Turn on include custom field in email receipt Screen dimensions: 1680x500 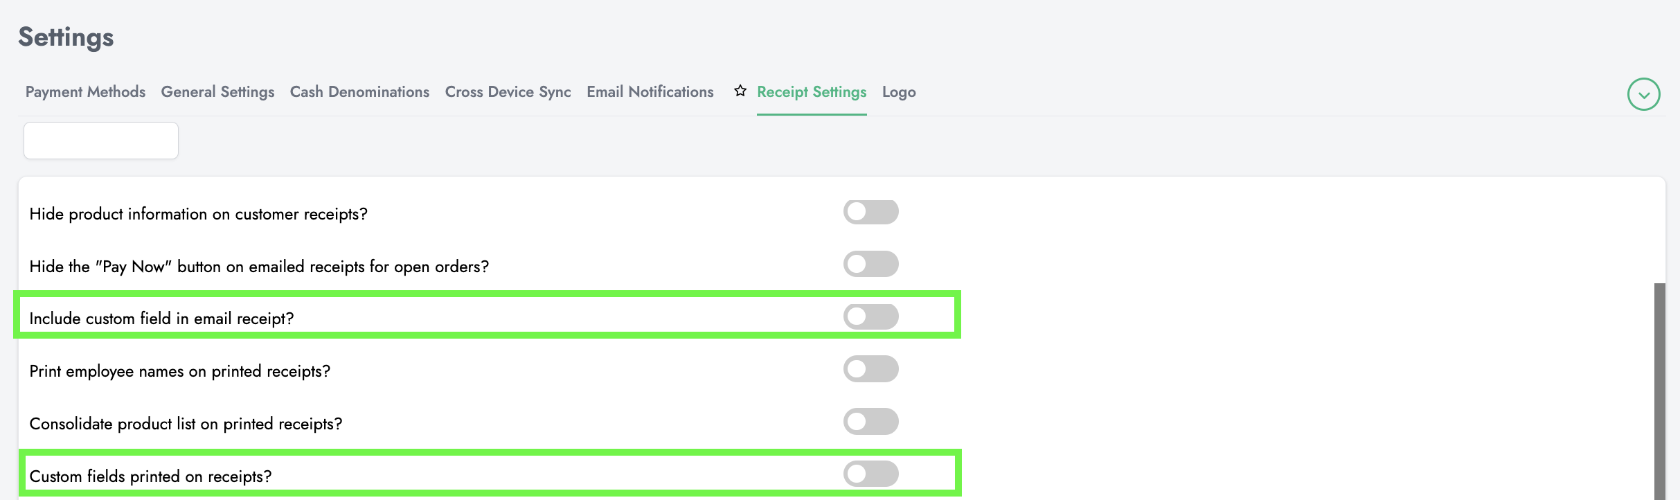click(870, 316)
